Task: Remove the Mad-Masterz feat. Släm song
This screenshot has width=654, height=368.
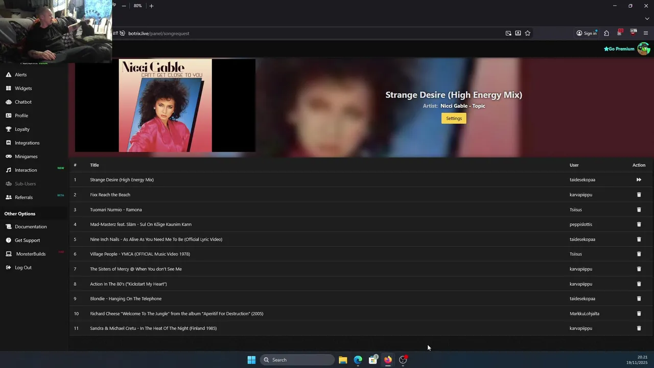Action: pyautogui.click(x=639, y=224)
